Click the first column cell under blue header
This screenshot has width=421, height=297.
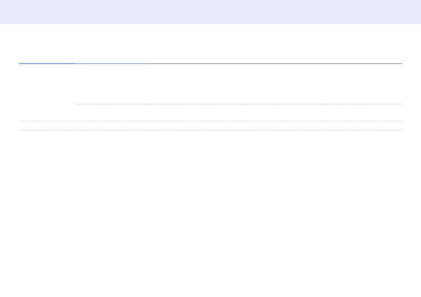coord(47,92)
